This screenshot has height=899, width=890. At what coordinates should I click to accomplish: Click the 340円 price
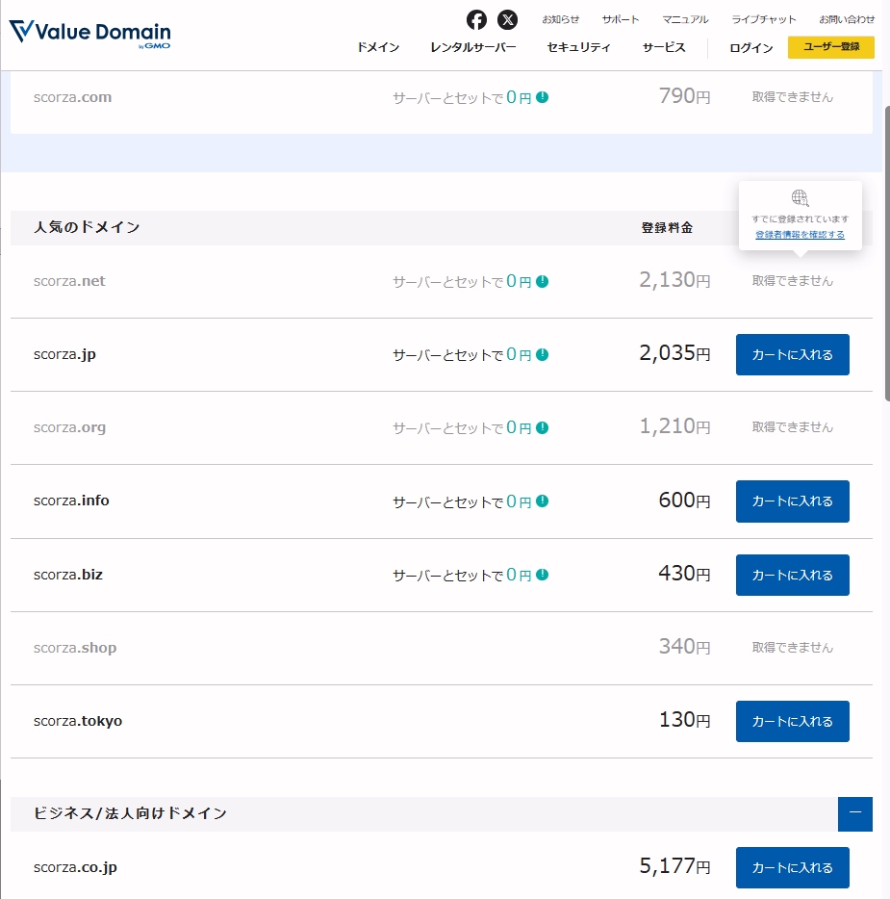684,647
